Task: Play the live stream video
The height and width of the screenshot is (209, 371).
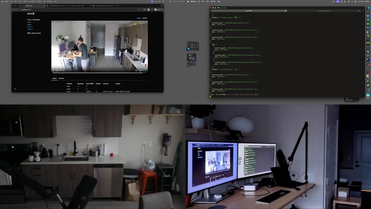Action: 53,70
